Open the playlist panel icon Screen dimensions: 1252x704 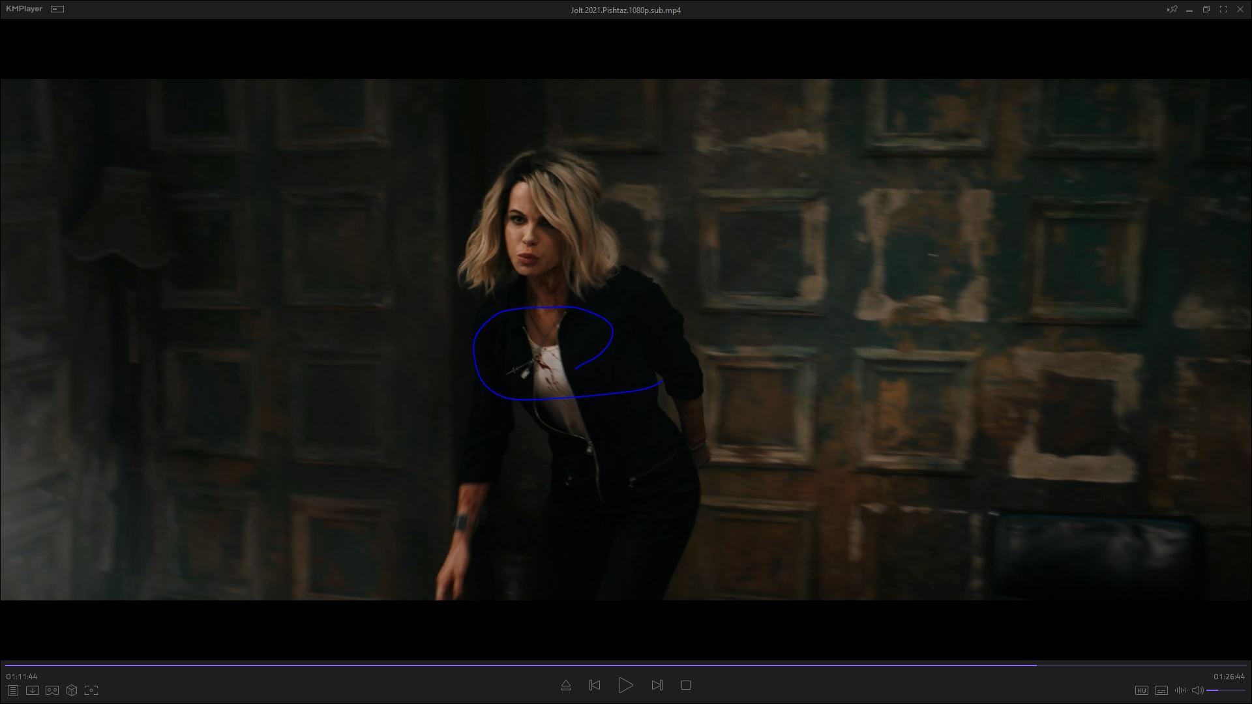(12, 690)
